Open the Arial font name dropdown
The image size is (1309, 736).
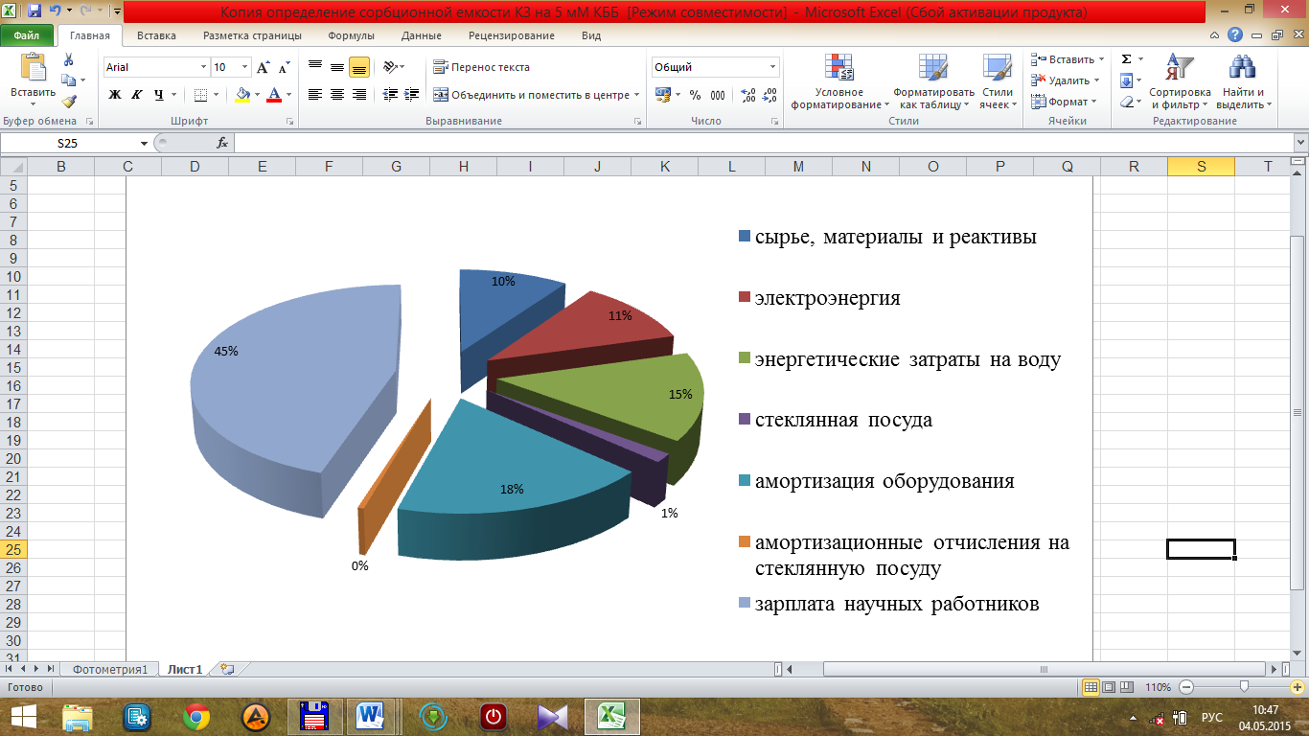[x=203, y=67]
